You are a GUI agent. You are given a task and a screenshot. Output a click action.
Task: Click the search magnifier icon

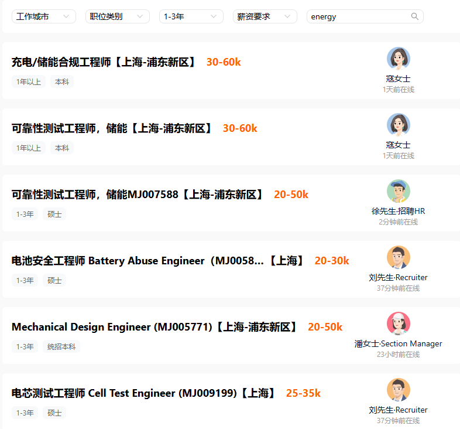pos(414,16)
